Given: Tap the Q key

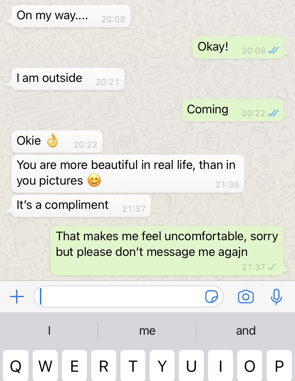Looking at the screenshot, I should 16,365.
